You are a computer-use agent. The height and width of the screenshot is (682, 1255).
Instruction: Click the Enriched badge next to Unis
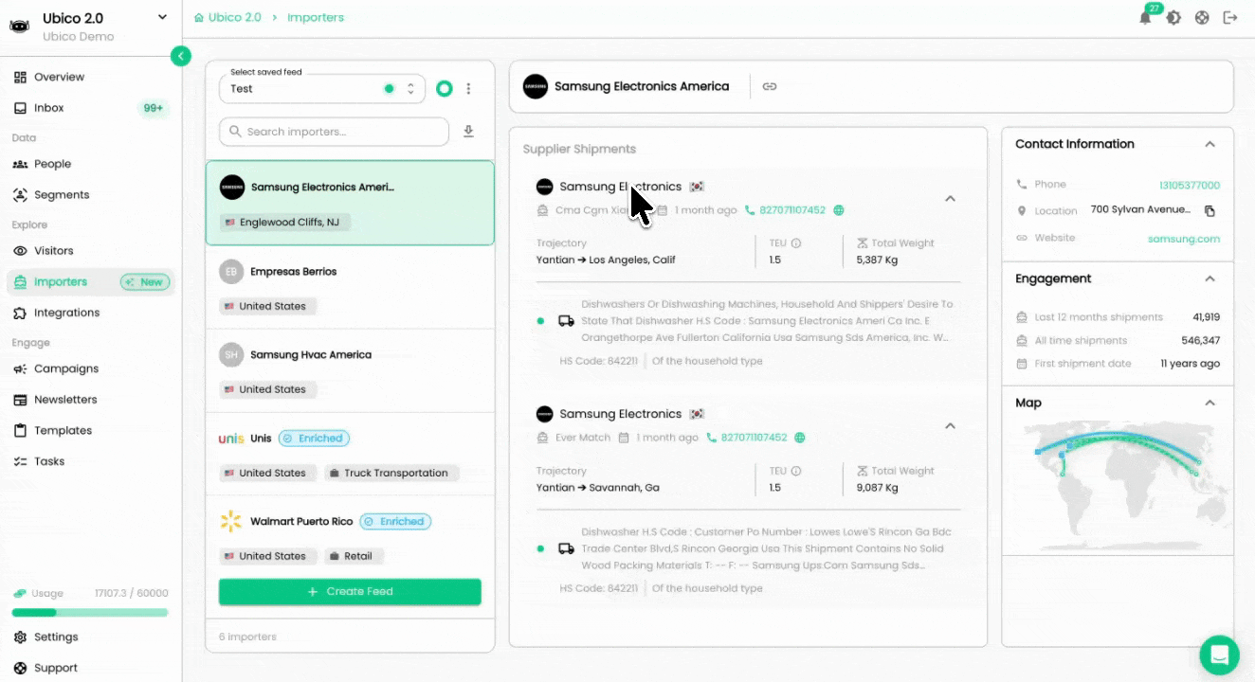(x=315, y=439)
